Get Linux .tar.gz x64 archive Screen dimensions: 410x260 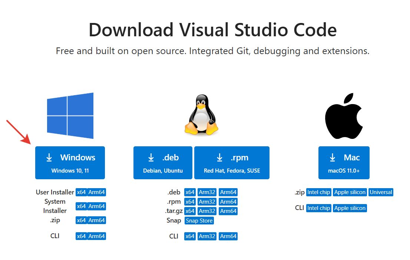click(190, 211)
